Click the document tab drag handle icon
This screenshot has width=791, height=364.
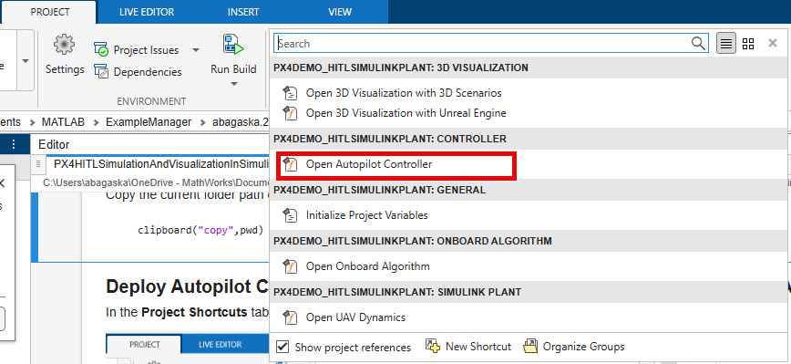coord(38,164)
